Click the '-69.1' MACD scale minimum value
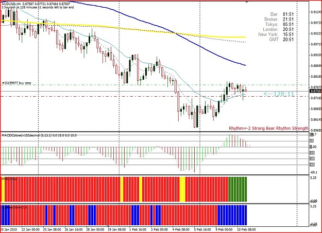 click(x=313, y=172)
